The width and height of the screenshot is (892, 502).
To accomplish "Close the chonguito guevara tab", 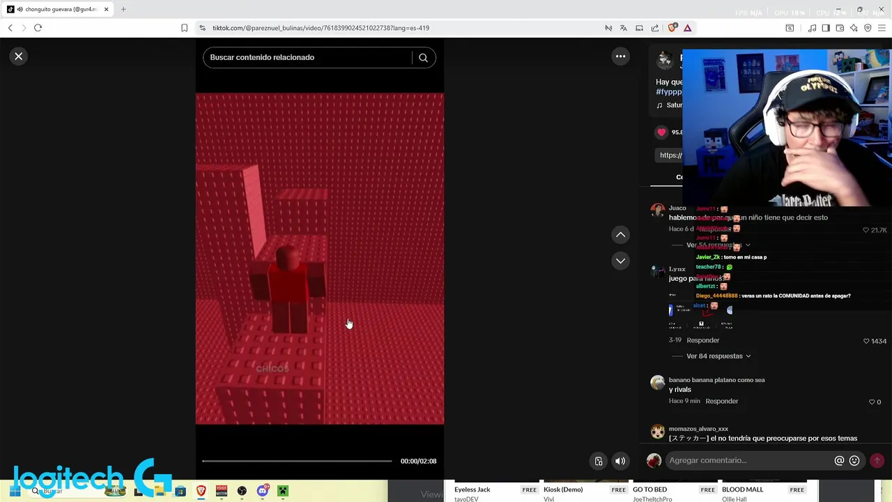I will (x=106, y=9).
